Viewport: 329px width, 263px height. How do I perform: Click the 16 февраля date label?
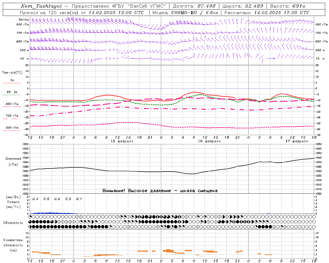209,141
